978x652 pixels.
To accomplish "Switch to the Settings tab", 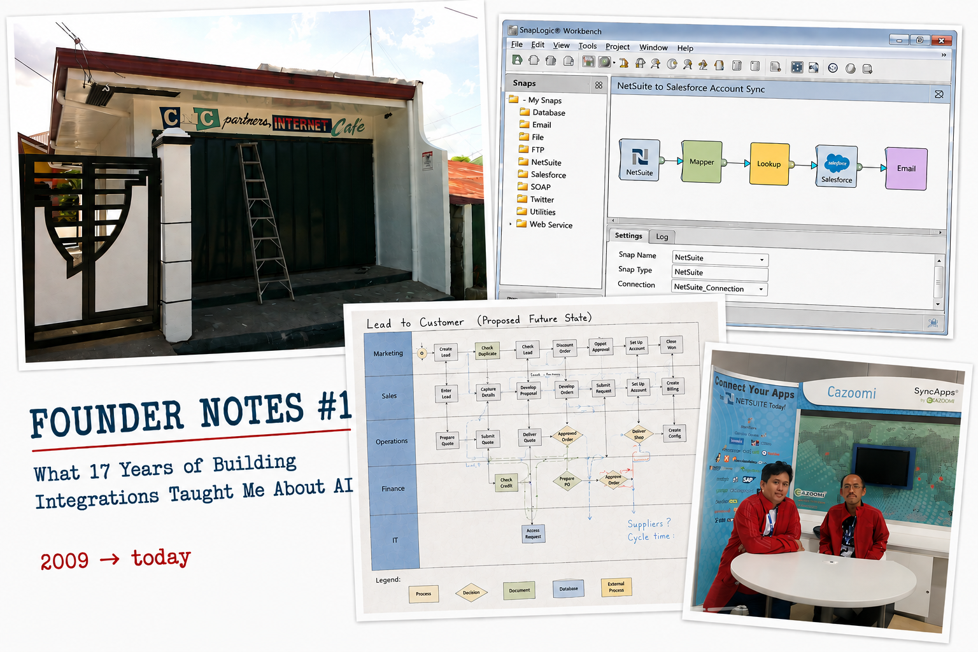I will 628,236.
